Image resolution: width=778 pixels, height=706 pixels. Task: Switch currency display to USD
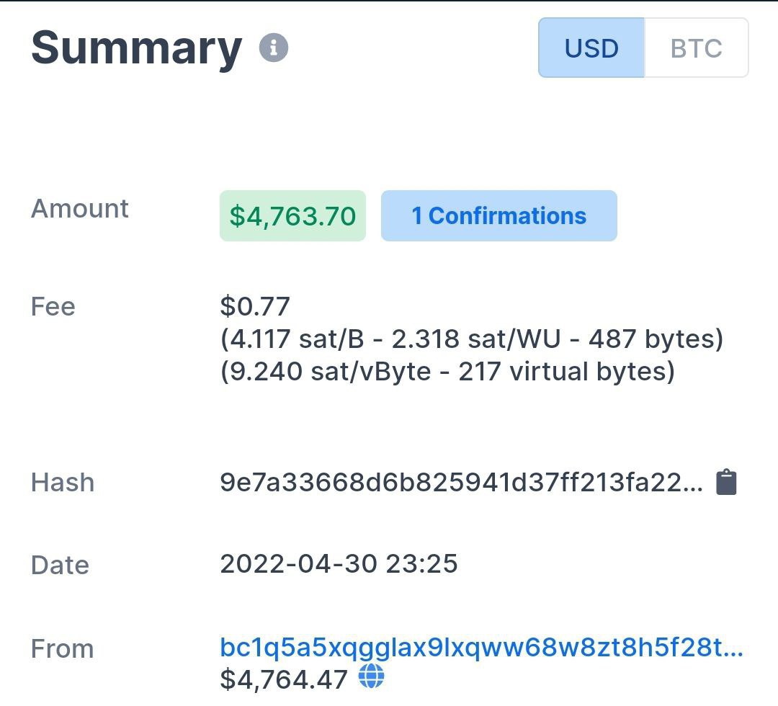[x=591, y=48]
